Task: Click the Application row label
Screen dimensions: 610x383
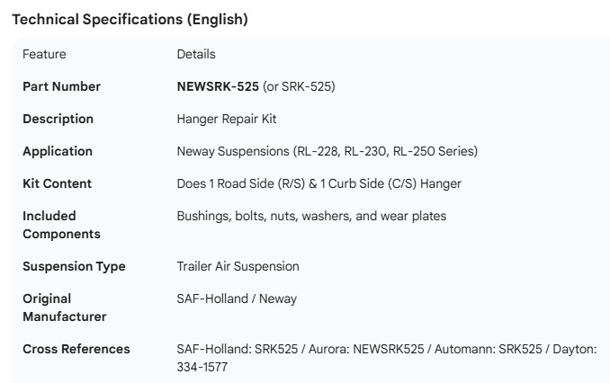Action: (58, 151)
